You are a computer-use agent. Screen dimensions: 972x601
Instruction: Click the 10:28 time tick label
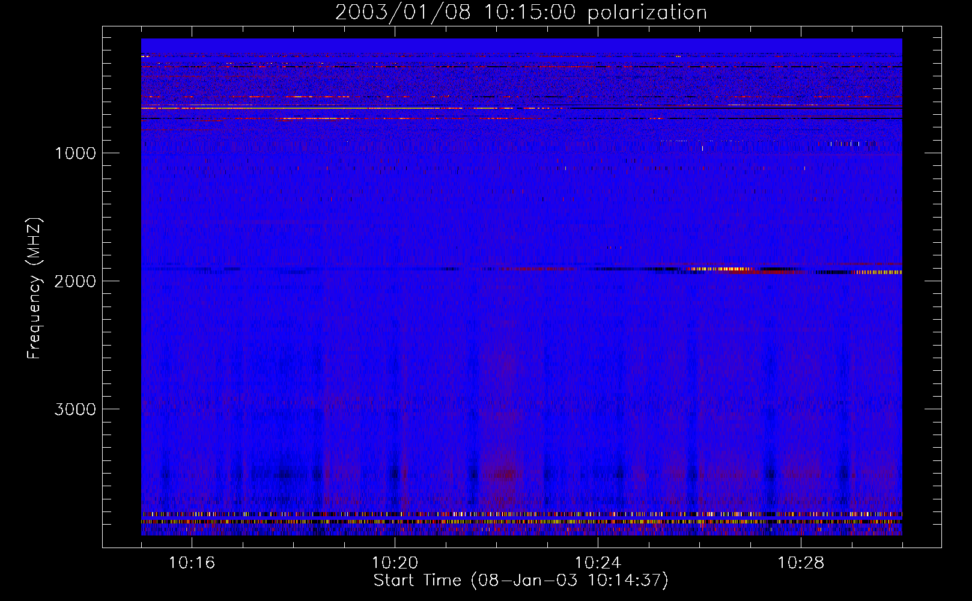click(x=801, y=563)
